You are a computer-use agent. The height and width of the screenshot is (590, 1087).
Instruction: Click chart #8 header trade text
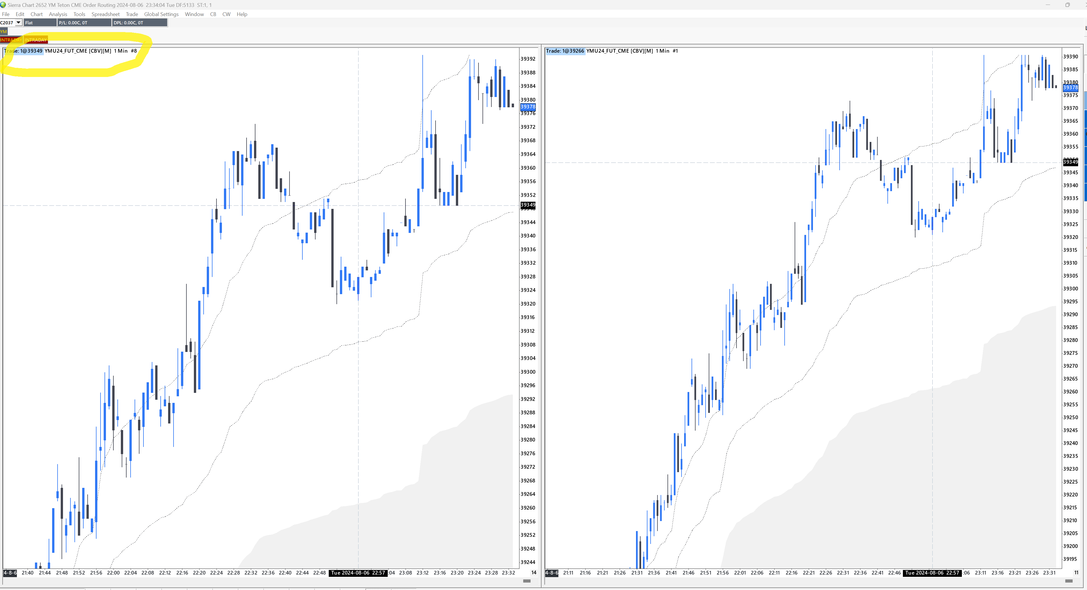click(x=70, y=51)
